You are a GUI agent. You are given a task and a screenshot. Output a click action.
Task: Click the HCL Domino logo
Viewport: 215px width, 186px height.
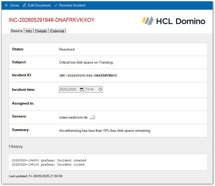[x=173, y=21]
